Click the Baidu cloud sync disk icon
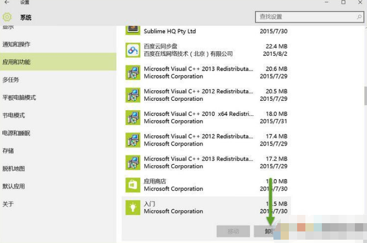The height and width of the screenshot is (243, 367). pyautogui.click(x=133, y=50)
